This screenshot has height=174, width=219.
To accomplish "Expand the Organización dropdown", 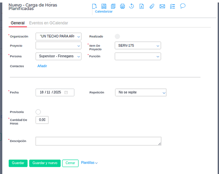I will click(79, 37).
